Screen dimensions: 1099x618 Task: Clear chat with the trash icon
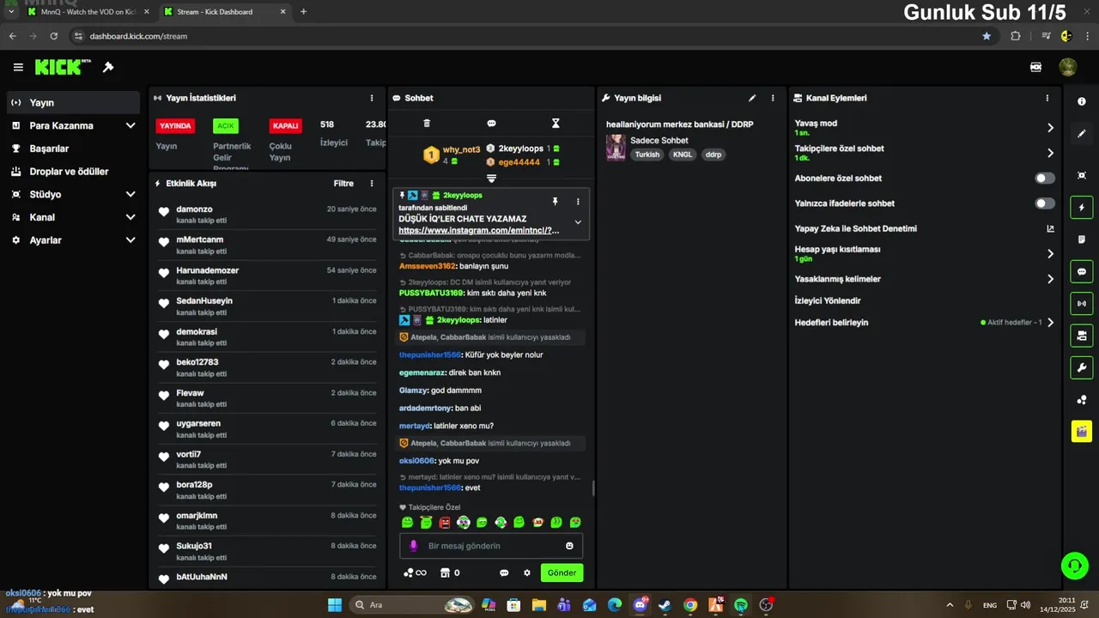(x=427, y=124)
